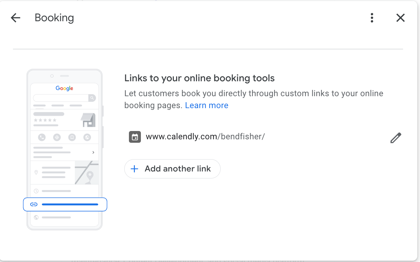Click the Google logo in the phone illustration

(x=64, y=88)
